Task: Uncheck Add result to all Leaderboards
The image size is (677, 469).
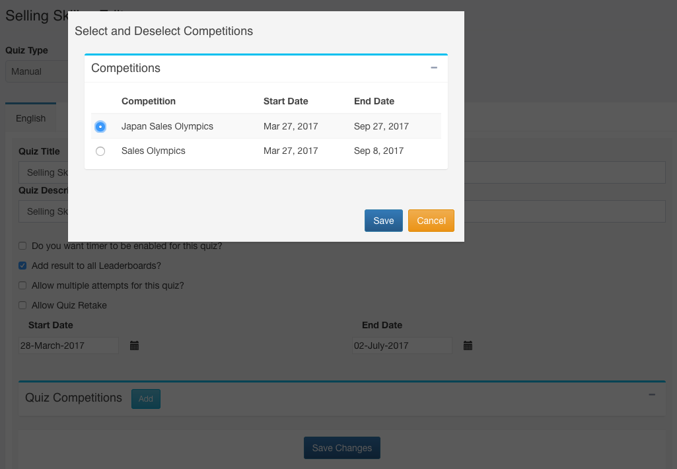Action: tap(22, 266)
